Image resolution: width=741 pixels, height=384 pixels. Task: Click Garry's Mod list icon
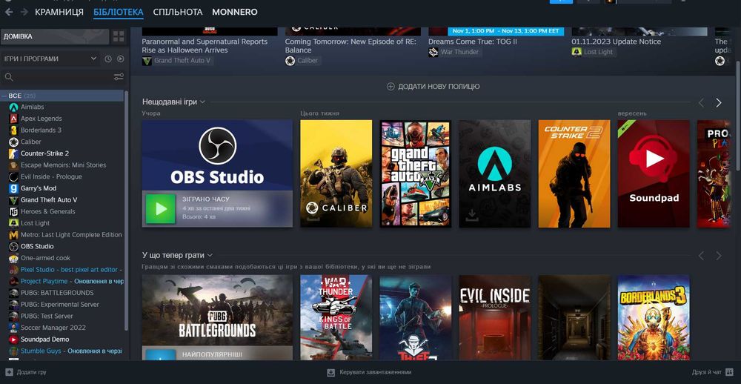13,188
